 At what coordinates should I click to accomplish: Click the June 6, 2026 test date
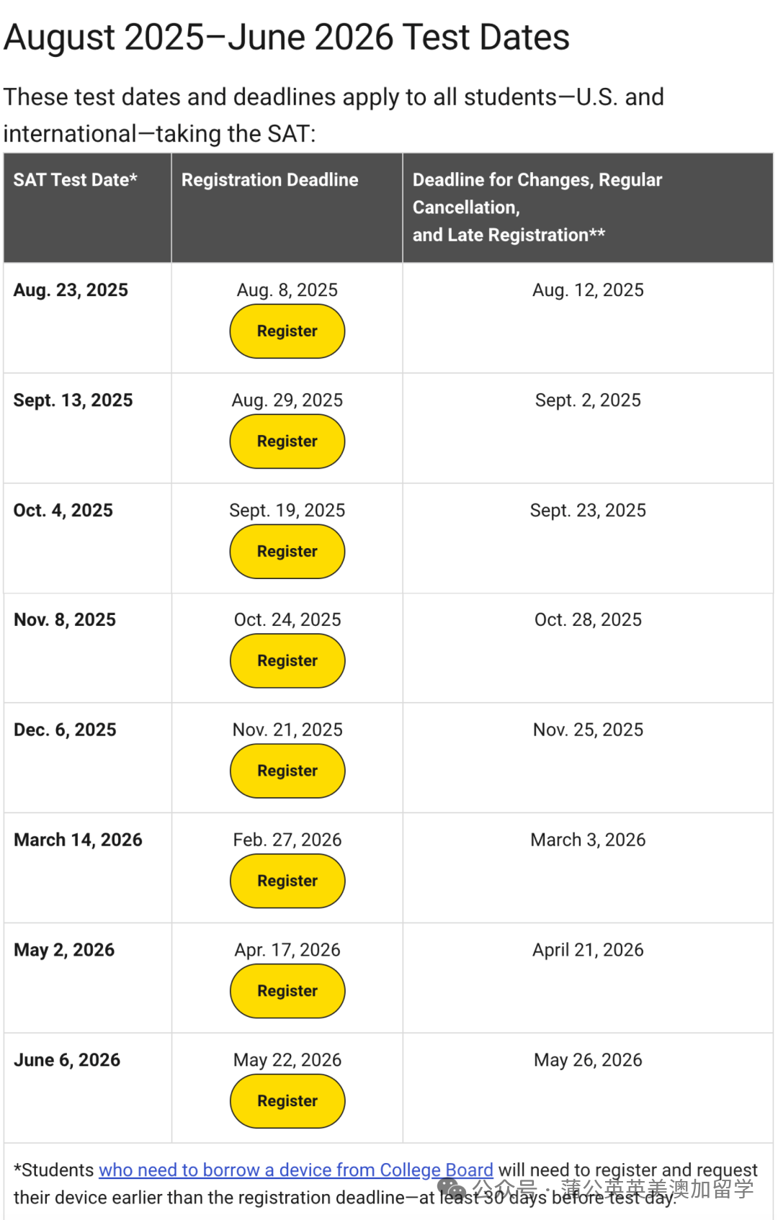(67, 1061)
